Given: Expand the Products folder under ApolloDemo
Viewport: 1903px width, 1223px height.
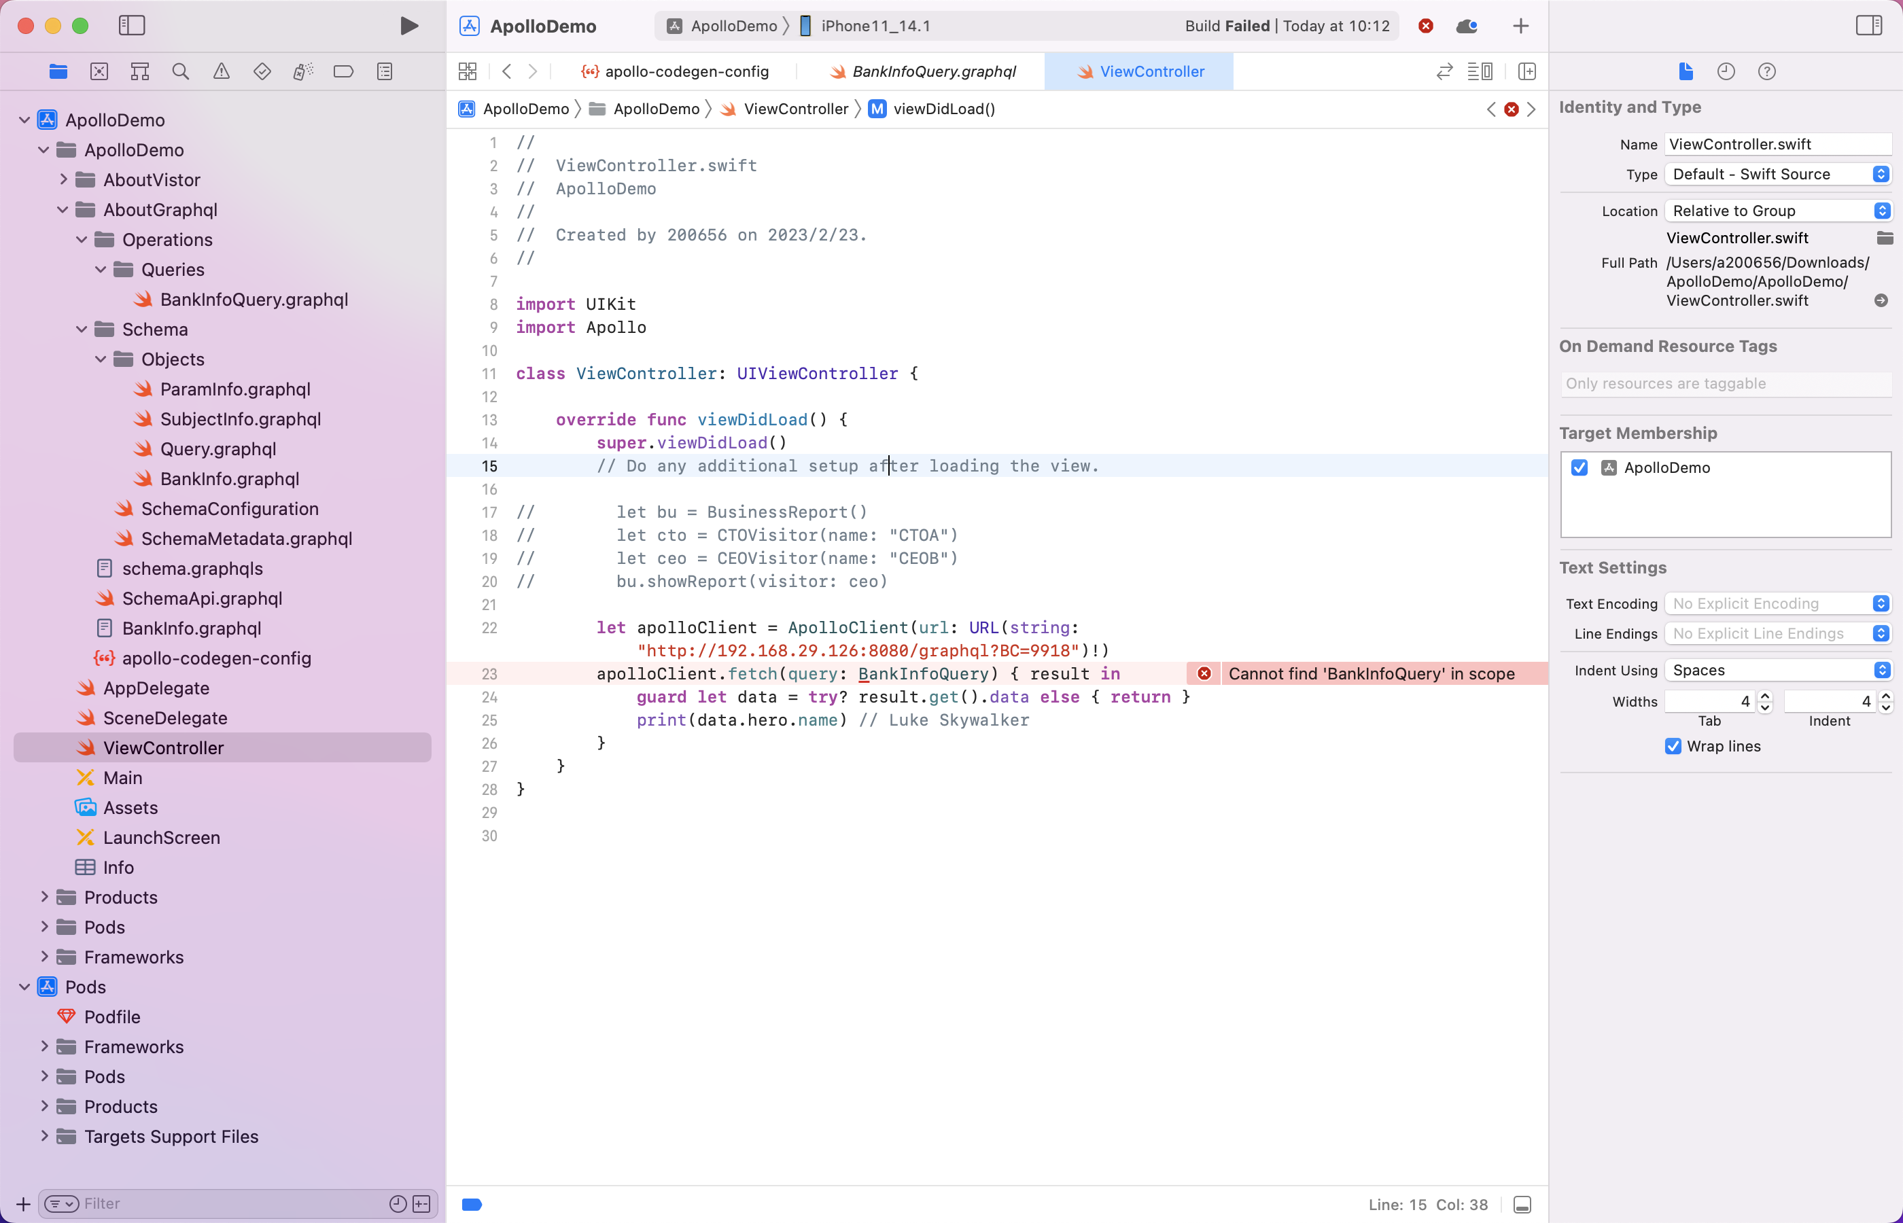Looking at the screenshot, I should pyautogui.click(x=44, y=898).
